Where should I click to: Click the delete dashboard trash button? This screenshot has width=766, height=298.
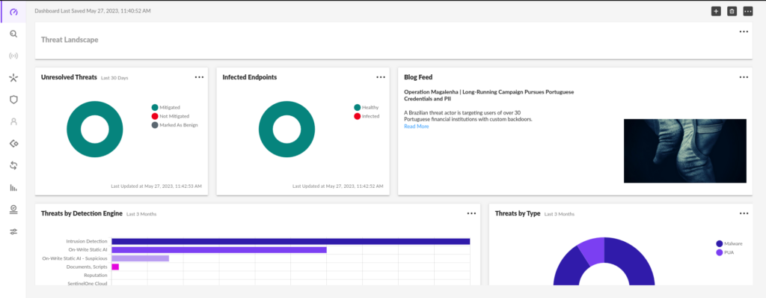pyautogui.click(x=732, y=11)
